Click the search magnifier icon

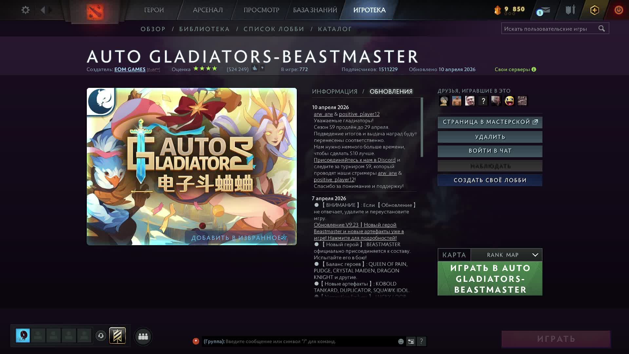click(602, 29)
